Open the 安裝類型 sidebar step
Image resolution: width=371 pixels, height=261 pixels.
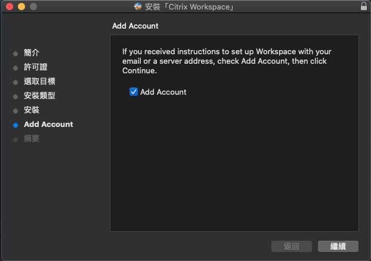pyautogui.click(x=39, y=96)
